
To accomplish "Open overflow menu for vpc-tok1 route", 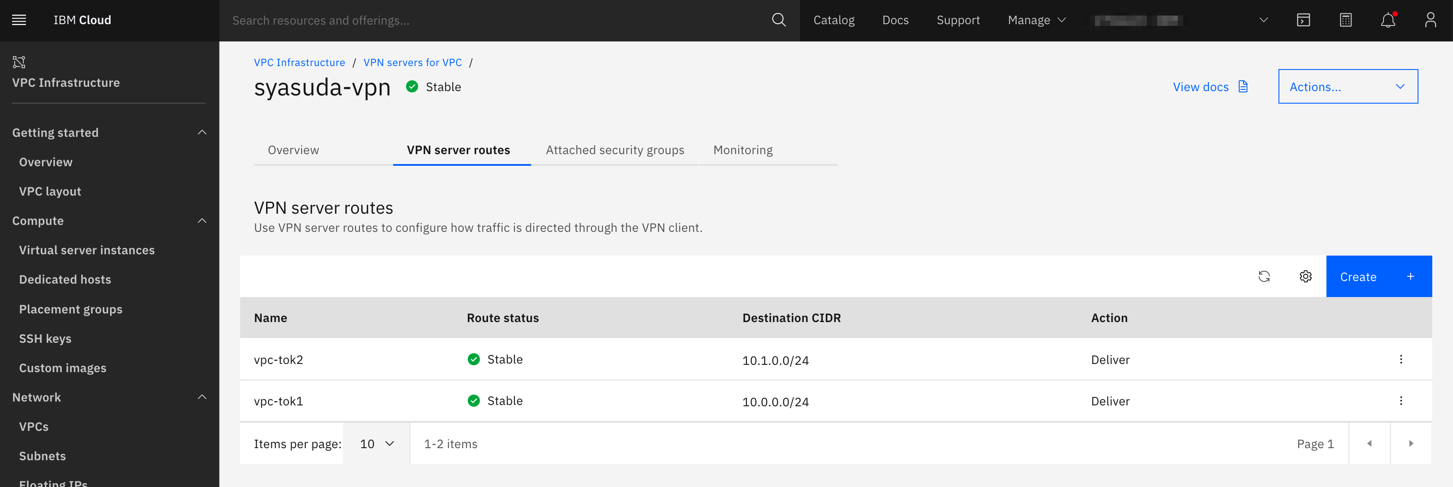I will click(x=1401, y=401).
